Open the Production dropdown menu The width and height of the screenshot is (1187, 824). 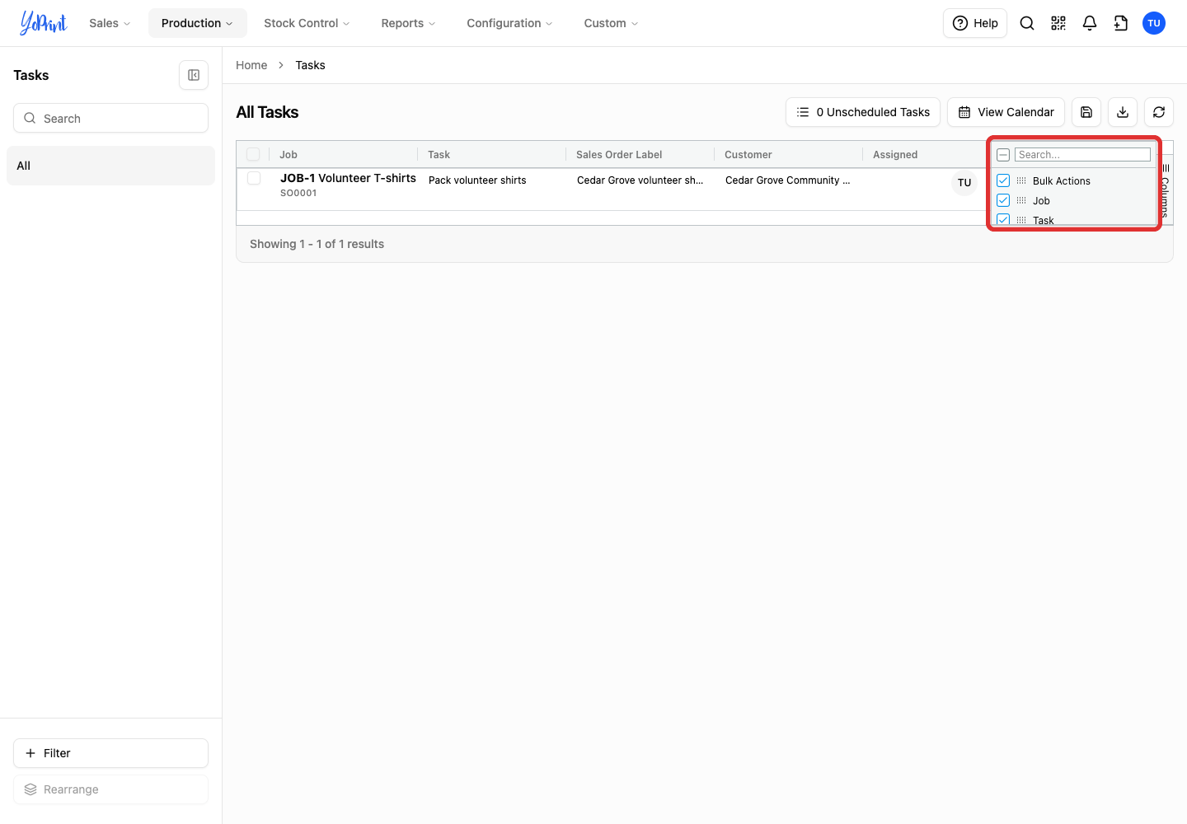tap(197, 23)
